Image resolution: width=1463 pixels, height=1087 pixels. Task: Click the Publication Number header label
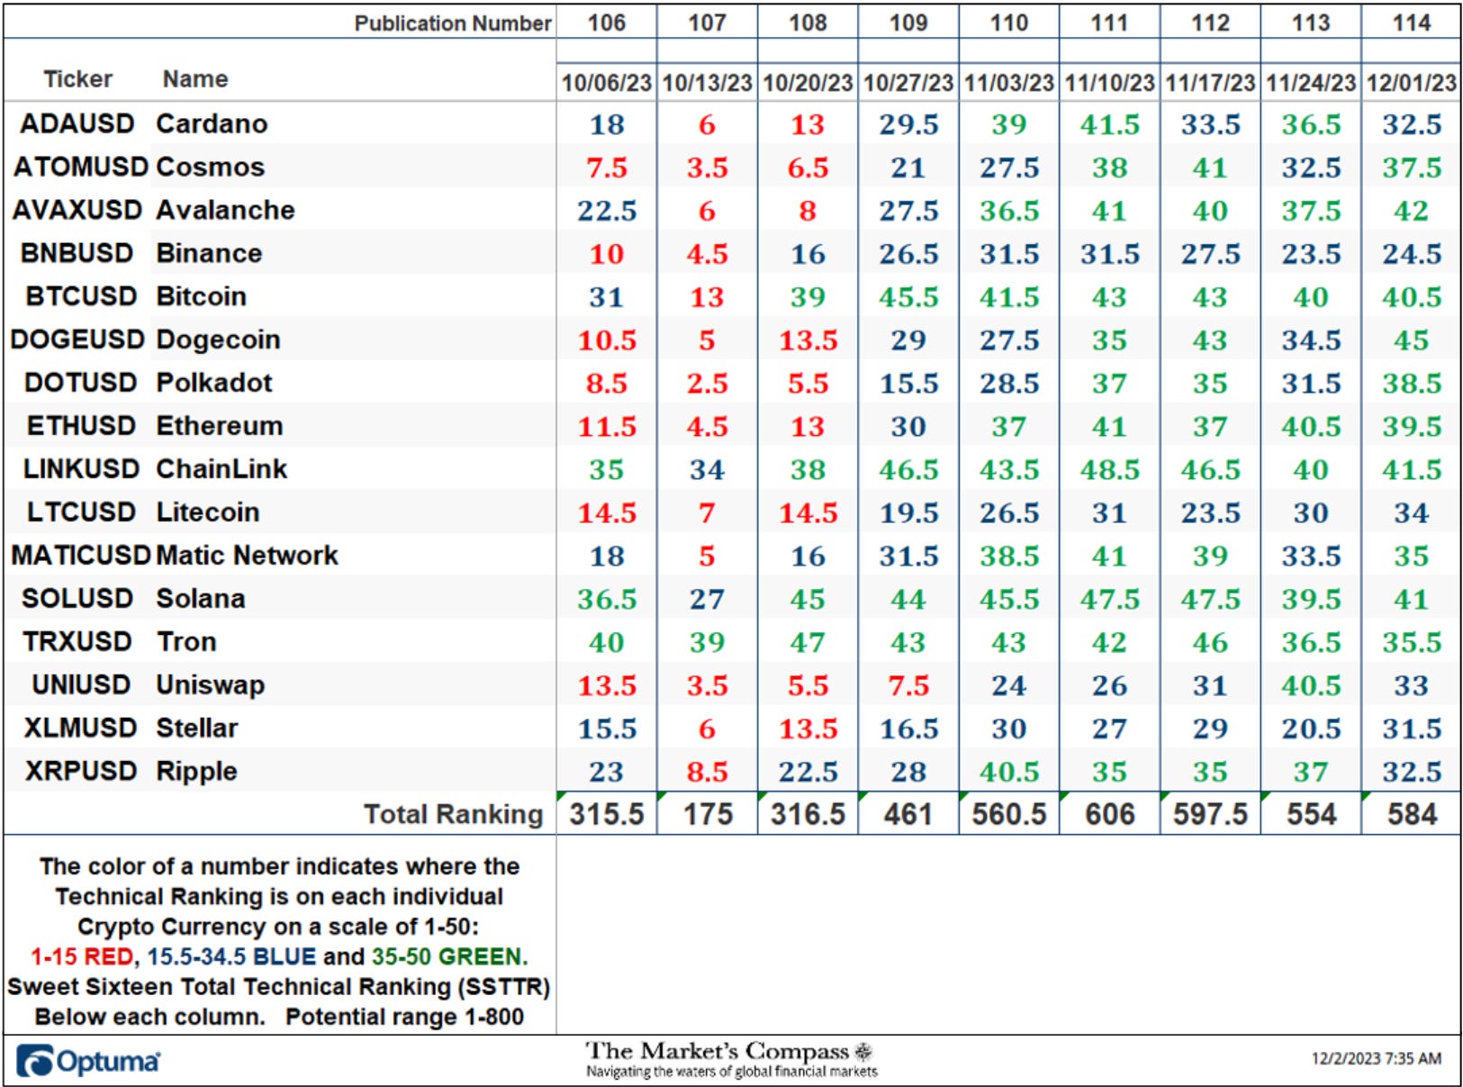pyautogui.click(x=453, y=23)
